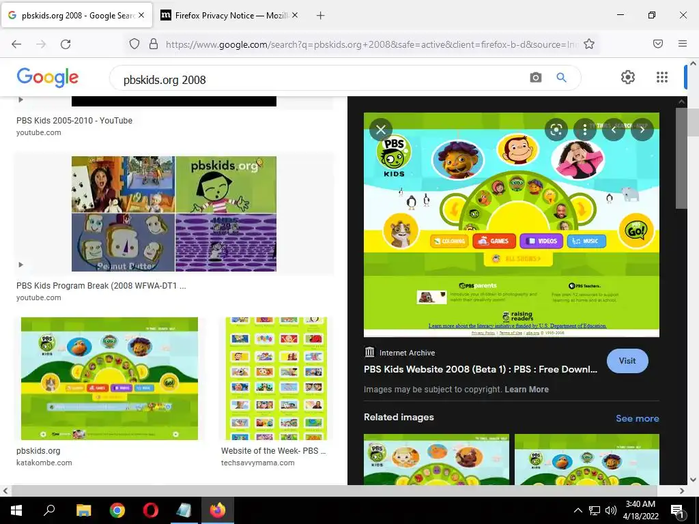Open the network status icon

click(595, 510)
